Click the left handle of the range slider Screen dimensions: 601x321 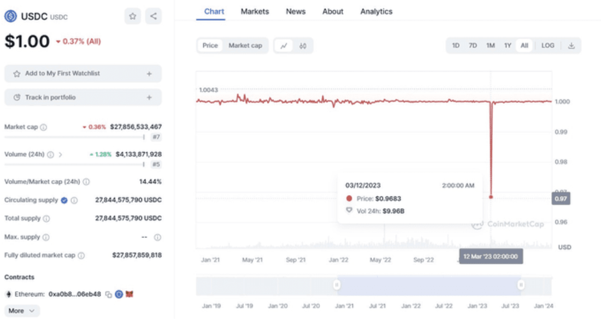click(337, 284)
